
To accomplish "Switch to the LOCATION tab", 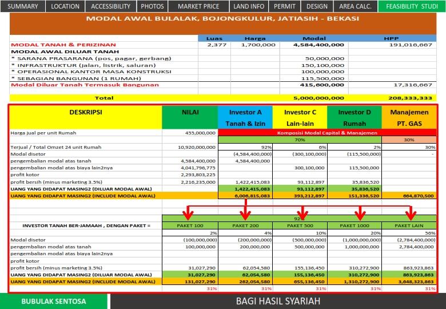I will [x=65, y=6].
